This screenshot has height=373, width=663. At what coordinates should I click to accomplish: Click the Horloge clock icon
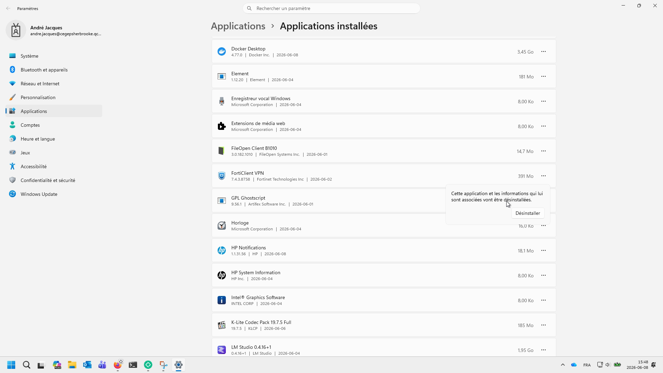coord(222,226)
